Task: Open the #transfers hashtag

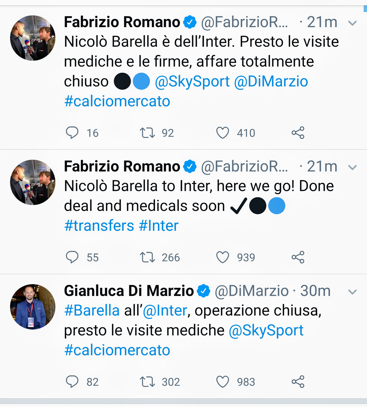Action: pyautogui.click(x=99, y=226)
